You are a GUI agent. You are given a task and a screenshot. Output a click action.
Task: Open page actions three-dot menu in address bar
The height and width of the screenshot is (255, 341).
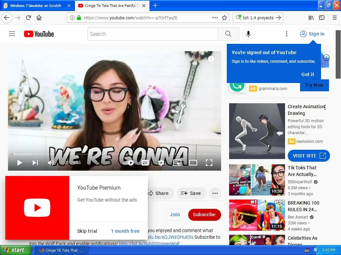[x=215, y=18]
